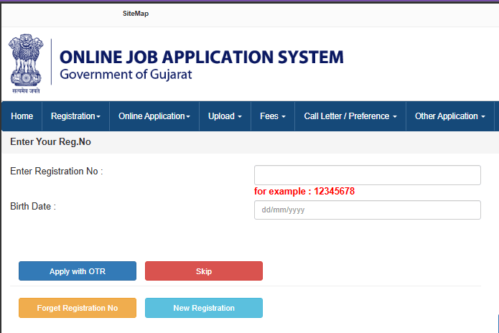Click the 'Birth Date :' label
This screenshot has height=333, width=499.
point(33,206)
